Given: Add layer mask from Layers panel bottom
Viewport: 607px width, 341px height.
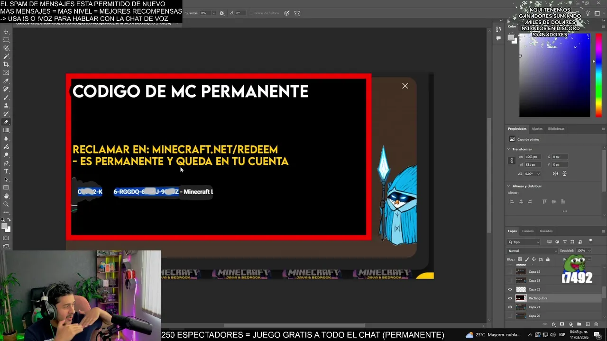Looking at the screenshot, I should [x=562, y=324].
